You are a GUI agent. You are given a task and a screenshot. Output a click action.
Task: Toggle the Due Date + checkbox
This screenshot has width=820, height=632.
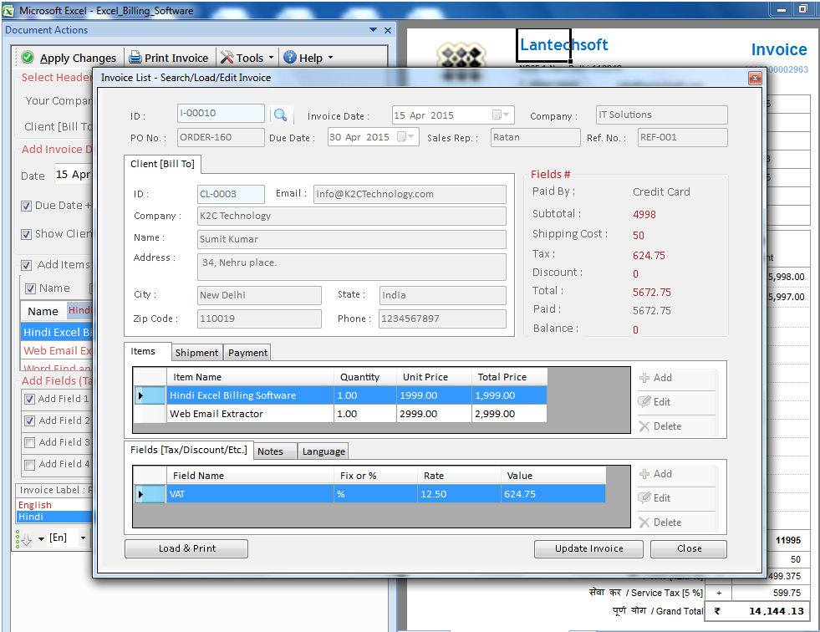pos(26,206)
